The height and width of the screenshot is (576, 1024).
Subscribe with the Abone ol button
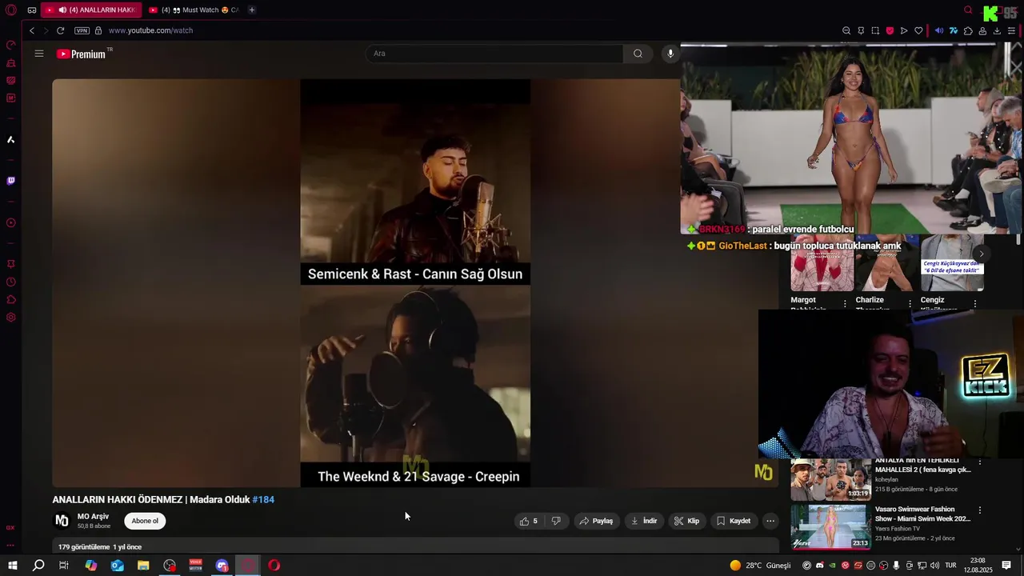pyautogui.click(x=145, y=521)
